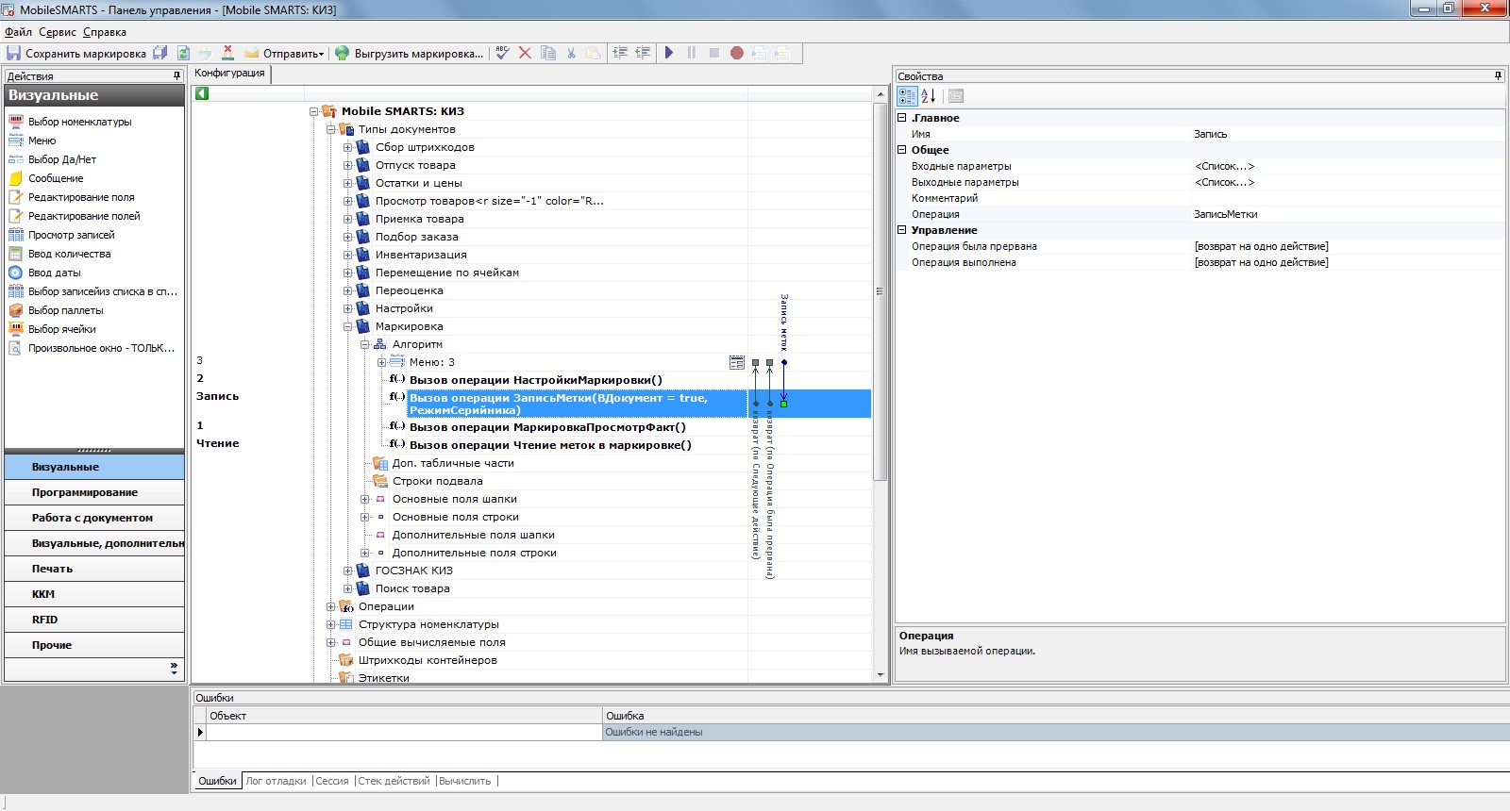Edit the Имя property value Запись
Viewport: 1510px width, 811px height.
[x=1348, y=134]
